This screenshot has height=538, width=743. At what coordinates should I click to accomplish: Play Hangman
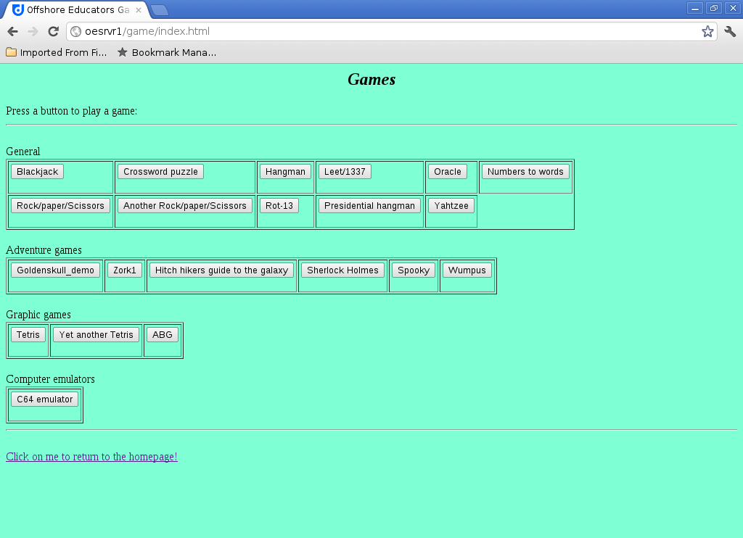(285, 171)
